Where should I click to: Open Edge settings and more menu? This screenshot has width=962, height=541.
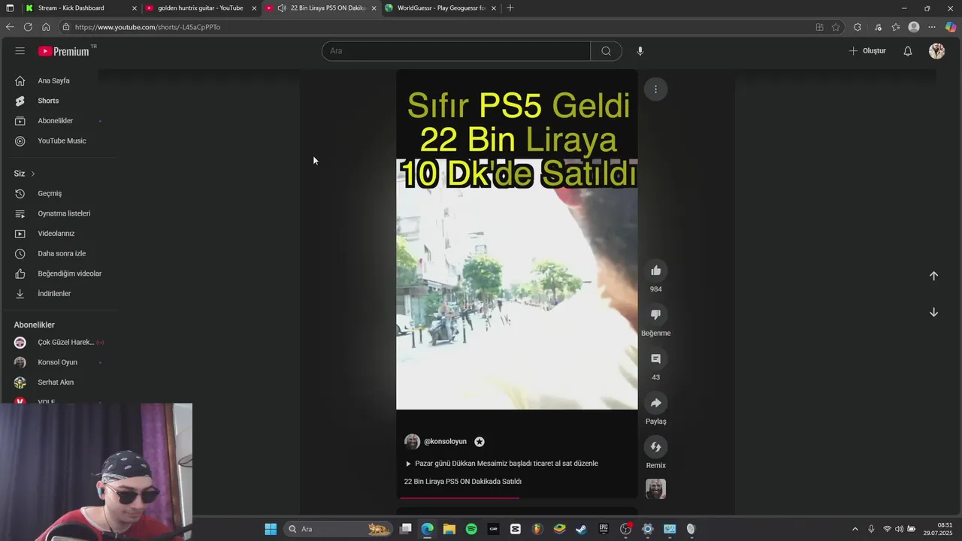pyautogui.click(x=932, y=27)
